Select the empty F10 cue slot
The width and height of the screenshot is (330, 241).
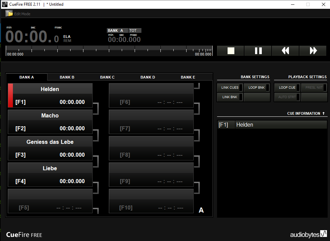pyautogui.click(x=151, y=201)
